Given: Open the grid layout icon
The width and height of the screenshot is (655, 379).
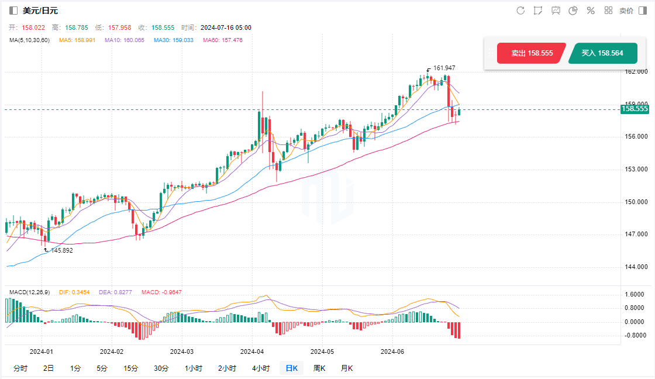Looking at the screenshot, I should [x=608, y=11].
